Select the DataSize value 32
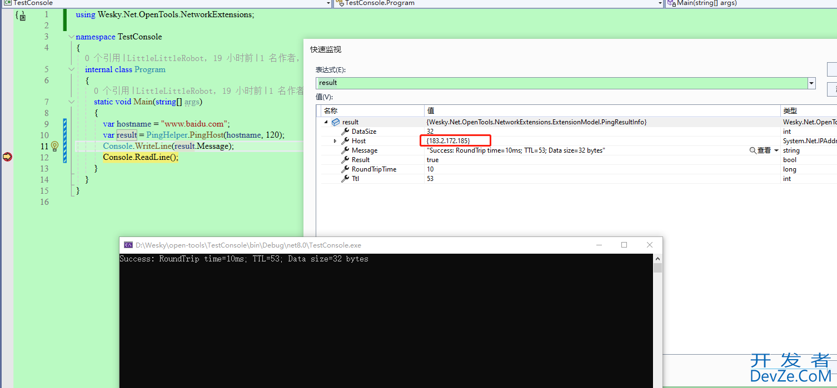 click(x=430, y=132)
